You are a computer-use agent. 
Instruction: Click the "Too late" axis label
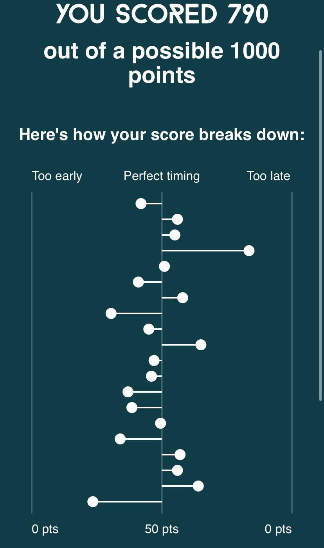(268, 176)
